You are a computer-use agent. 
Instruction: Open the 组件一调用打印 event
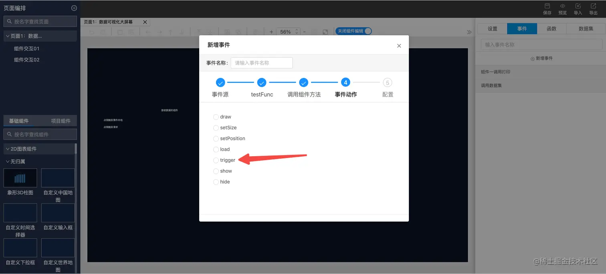[x=541, y=72]
